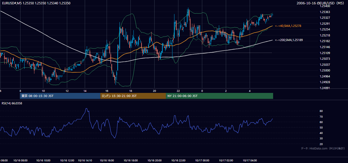Click hour marker 8 under price chart
348x163 pixels.
pos(20,91)
